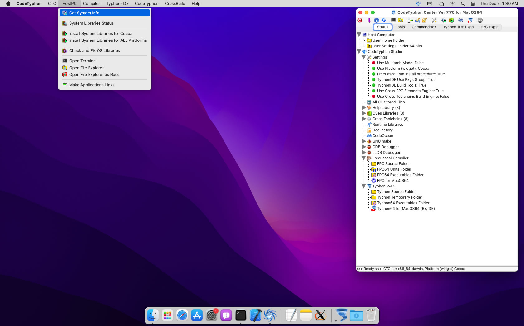Open the Typhon-IDE menu in menu bar
The width and height of the screenshot is (524, 326).
point(117,4)
